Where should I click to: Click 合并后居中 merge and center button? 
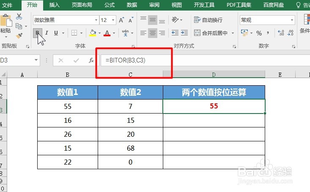pos(211,33)
